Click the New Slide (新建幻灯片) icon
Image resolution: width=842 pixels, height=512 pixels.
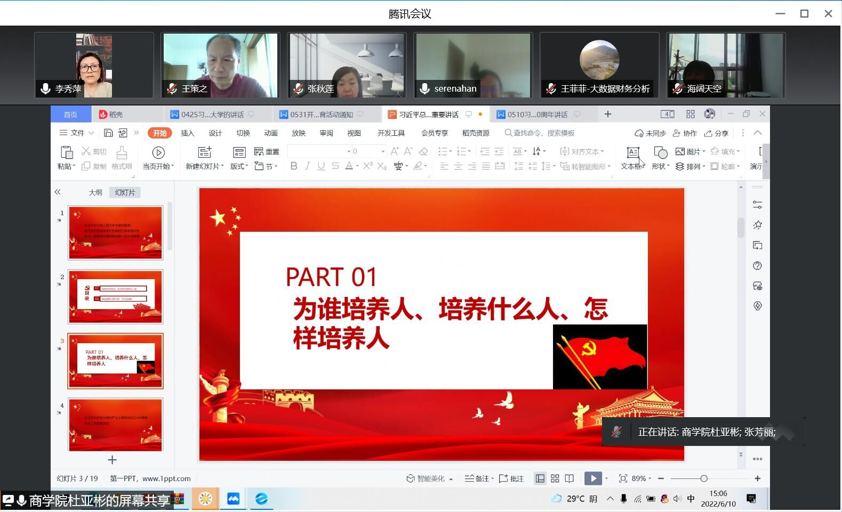coord(205,153)
